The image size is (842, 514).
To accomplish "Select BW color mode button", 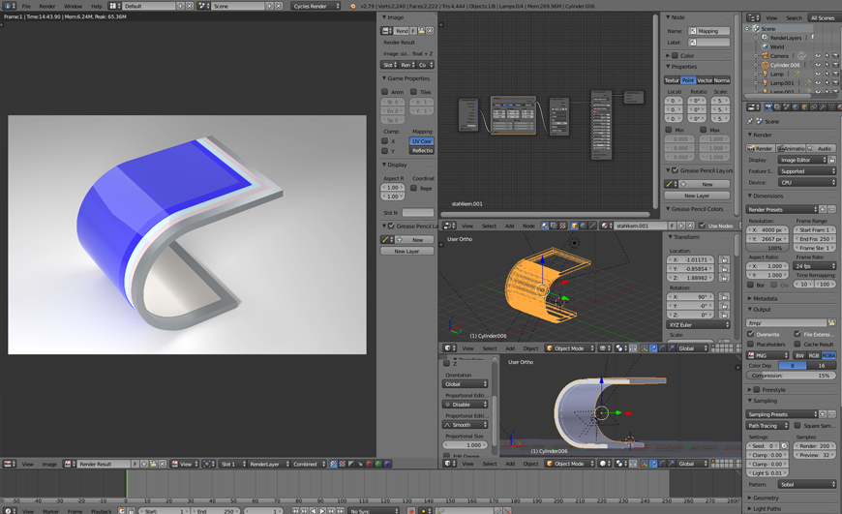I will pos(799,355).
